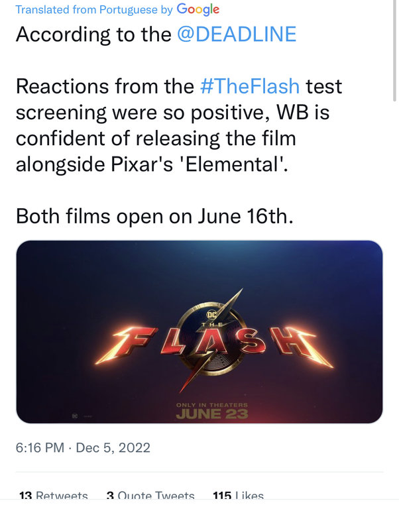Open the tweet's 6:16 PM timestamp
This screenshot has width=399, height=509.
pyautogui.click(x=40, y=448)
